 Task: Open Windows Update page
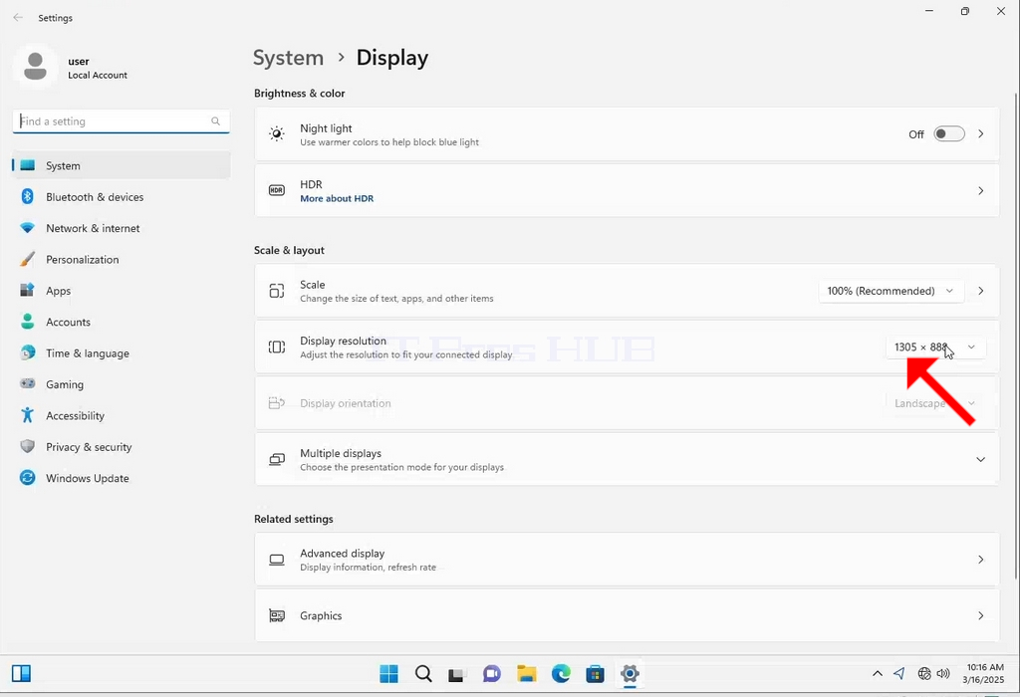(121, 478)
